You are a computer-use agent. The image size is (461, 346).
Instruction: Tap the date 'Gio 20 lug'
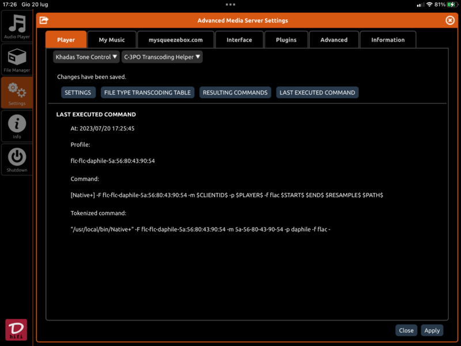coord(35,5)
